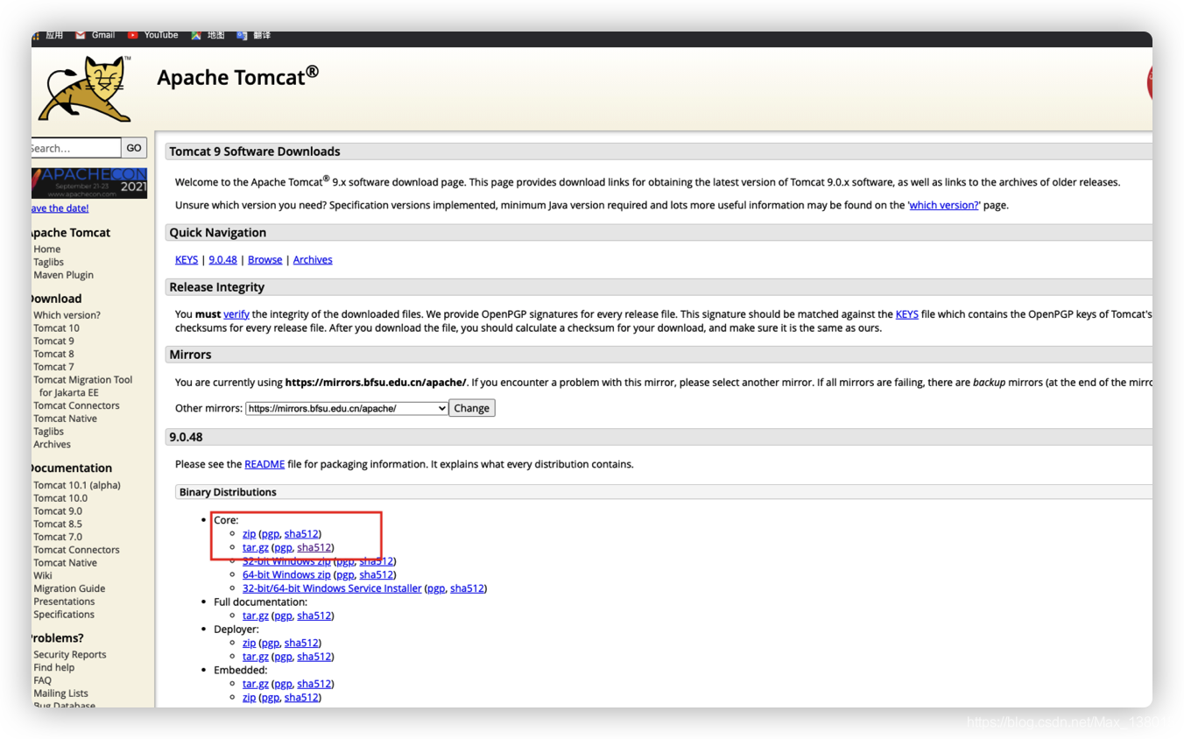Click the 'Save the date!' link
The image size is (1184, 739).
pos(60,208)
